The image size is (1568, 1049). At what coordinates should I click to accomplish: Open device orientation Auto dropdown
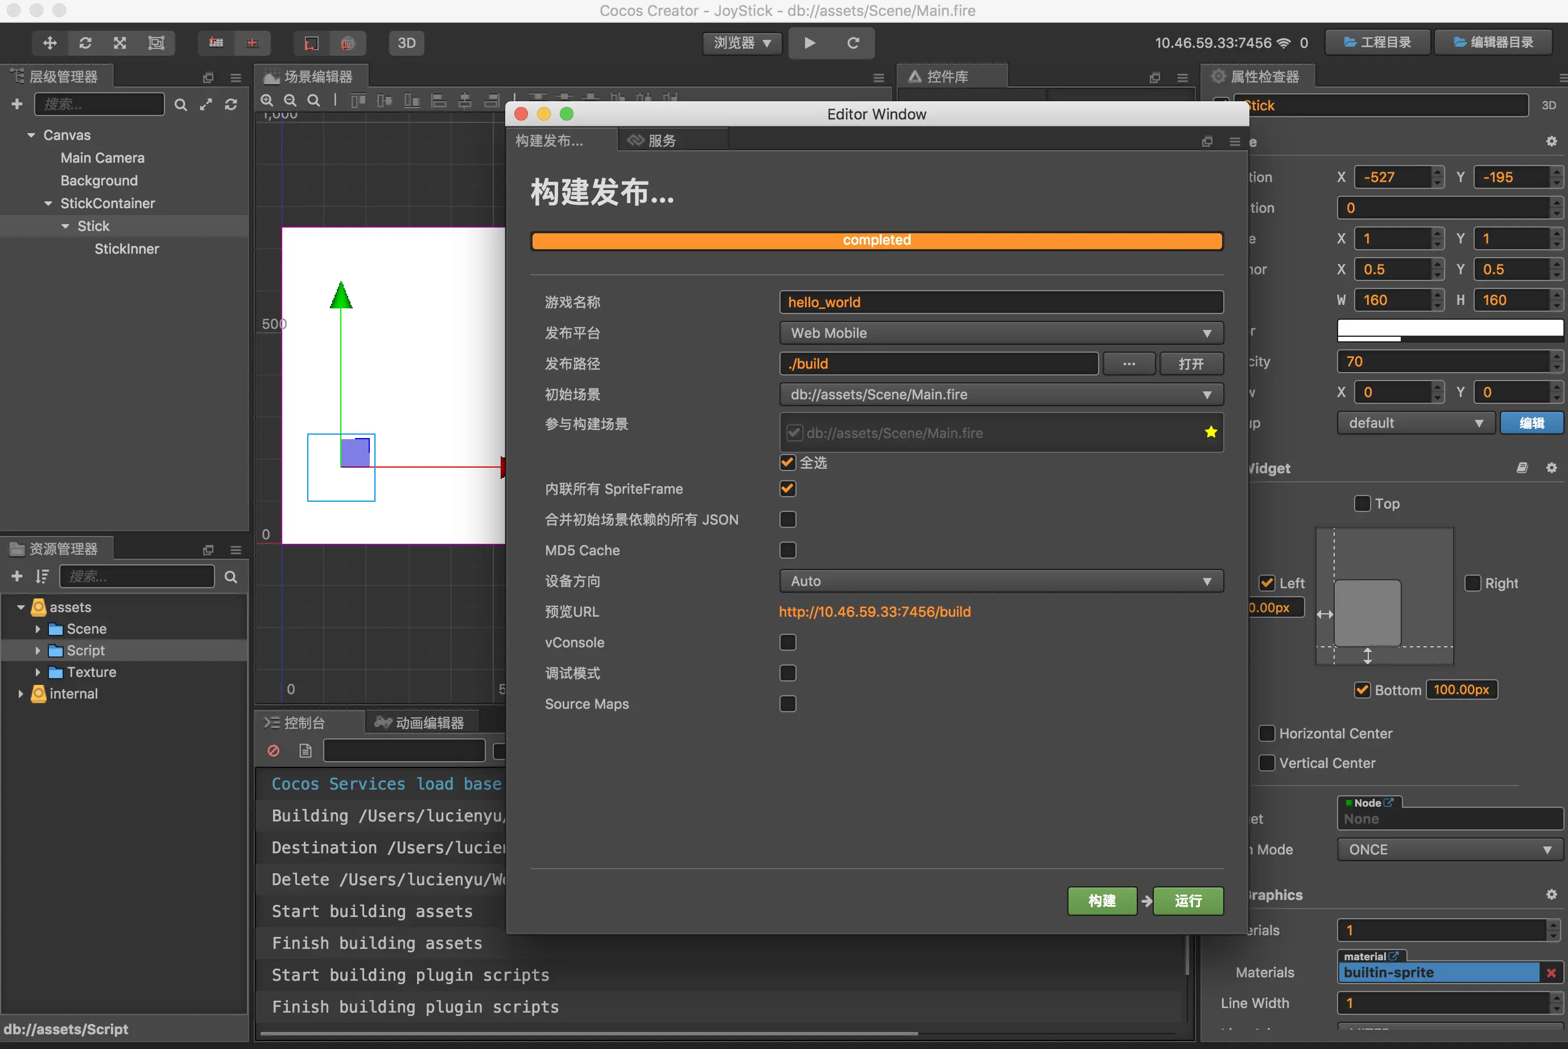tap(1001, 581)
